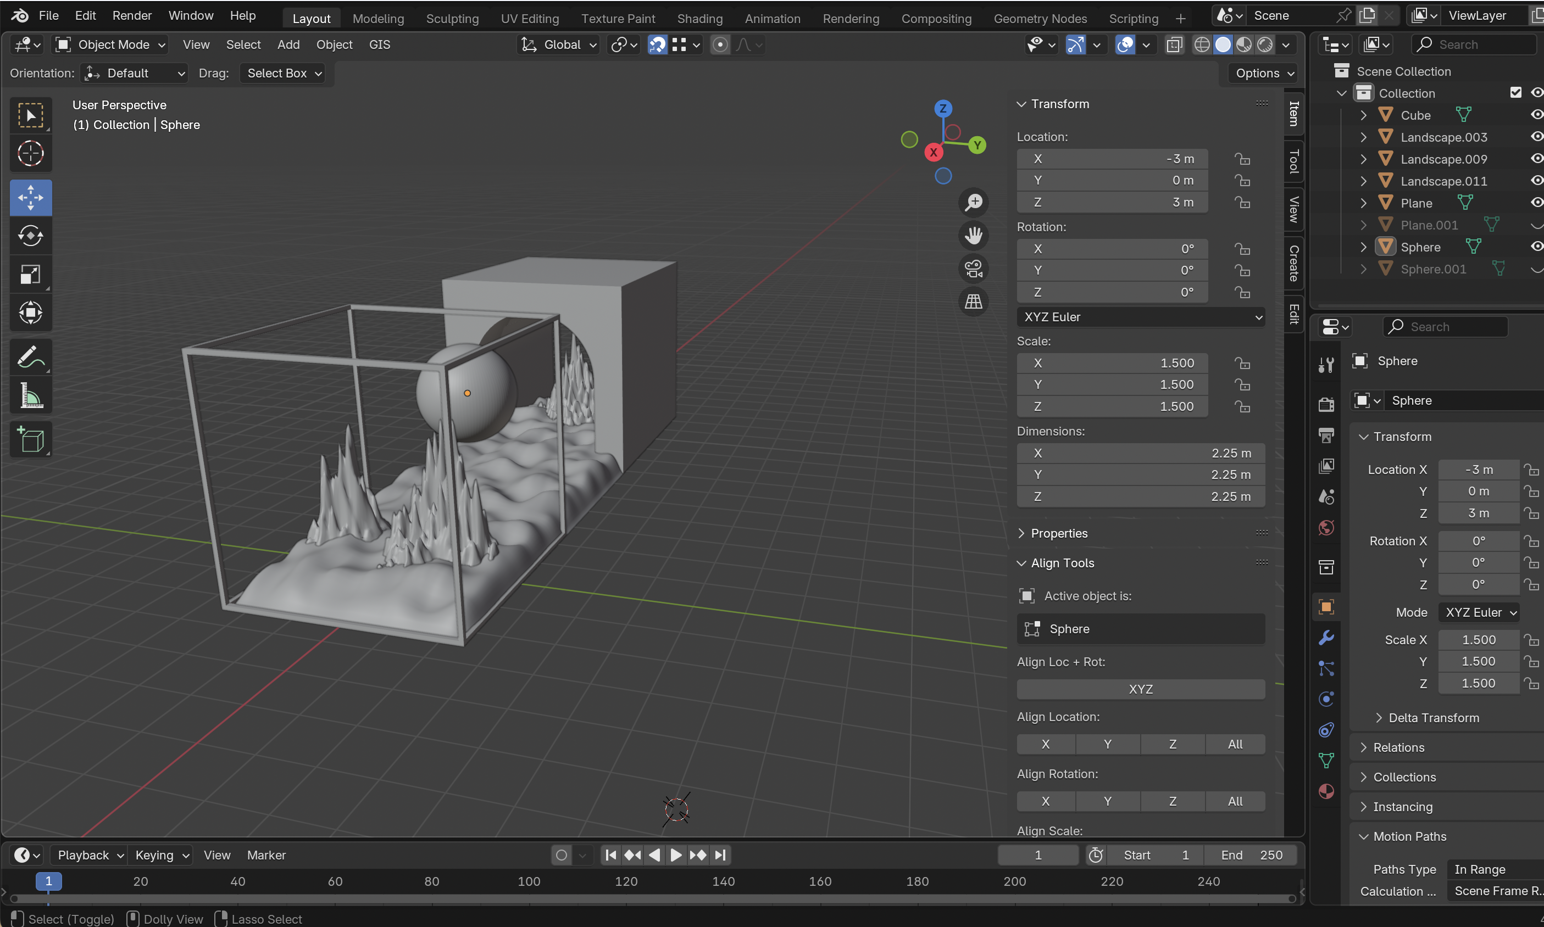Expand Landscape.003 in the outliner tree
Viewport: 1544px width, 927px height.
(1363, 137)
